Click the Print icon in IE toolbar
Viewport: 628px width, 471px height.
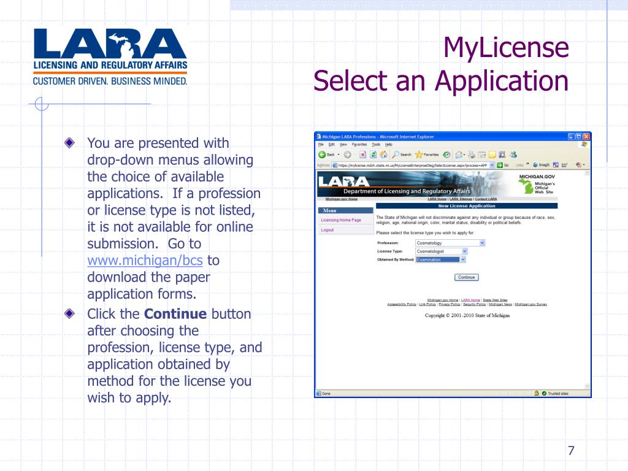(x=472, y=155)
